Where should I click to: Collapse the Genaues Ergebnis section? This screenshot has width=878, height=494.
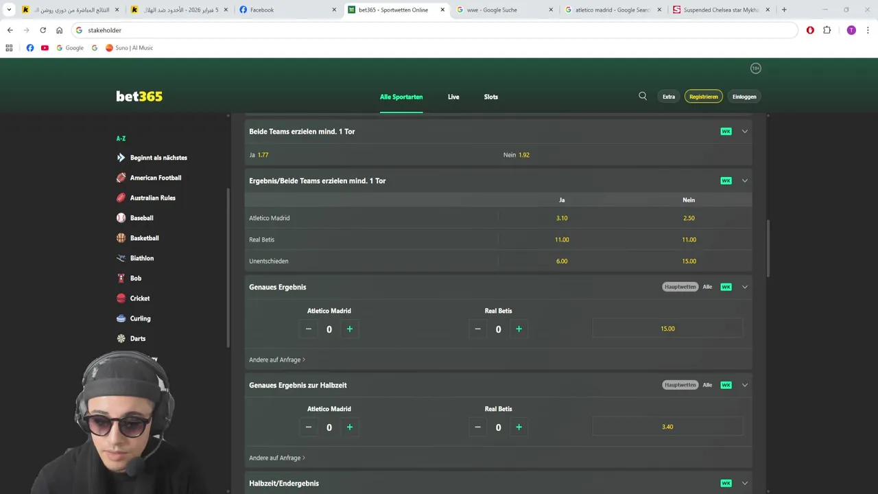pos(744,287)
